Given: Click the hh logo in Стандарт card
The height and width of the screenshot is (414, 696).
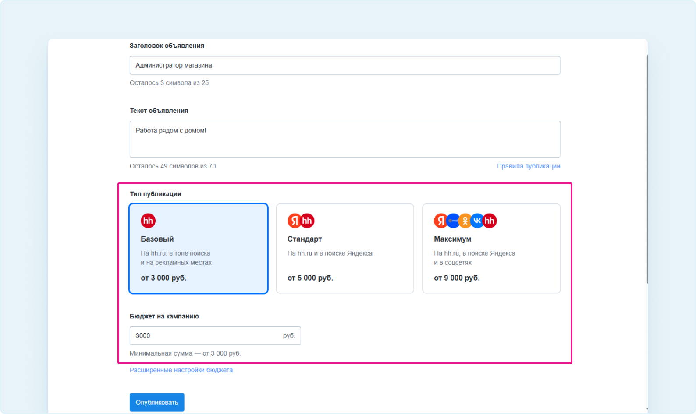Looking at the screenshot, I should pos(307,221).
